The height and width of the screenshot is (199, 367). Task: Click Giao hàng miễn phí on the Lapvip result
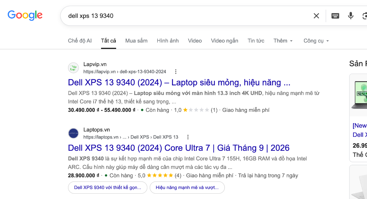click(246, 110)
